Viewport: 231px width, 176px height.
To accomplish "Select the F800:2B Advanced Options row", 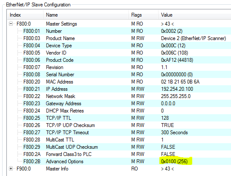I will (x=127, y=162).
